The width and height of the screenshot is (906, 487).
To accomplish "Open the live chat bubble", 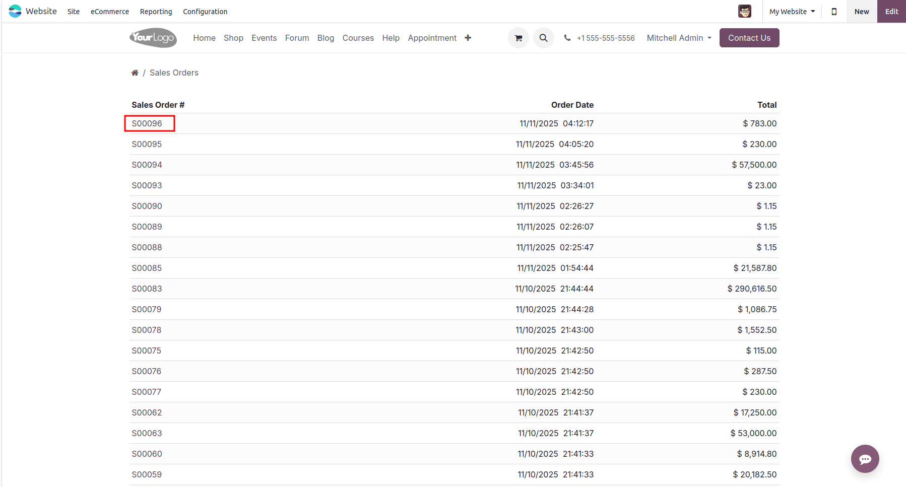I will 865,459.
